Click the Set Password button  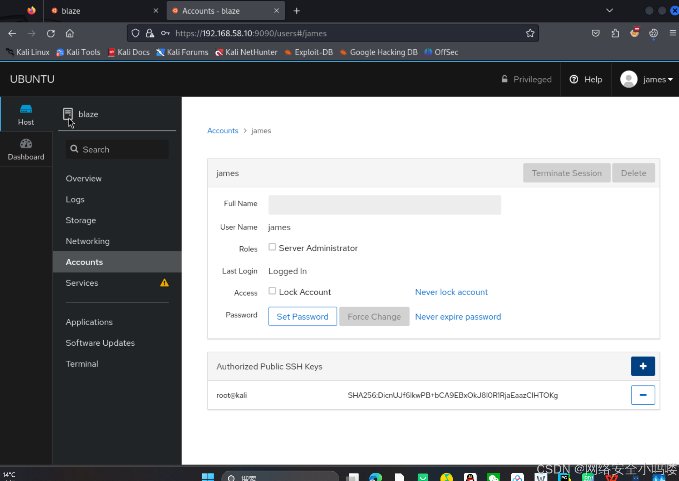pyautogui.click(x=302, y=316)
